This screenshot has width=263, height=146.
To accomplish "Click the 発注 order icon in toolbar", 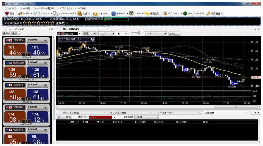I will pos(6,13).
